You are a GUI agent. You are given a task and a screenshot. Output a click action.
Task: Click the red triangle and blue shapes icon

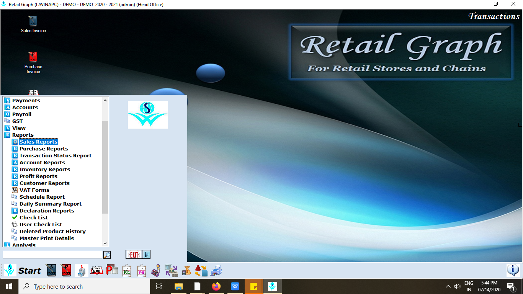coord(201,271)
